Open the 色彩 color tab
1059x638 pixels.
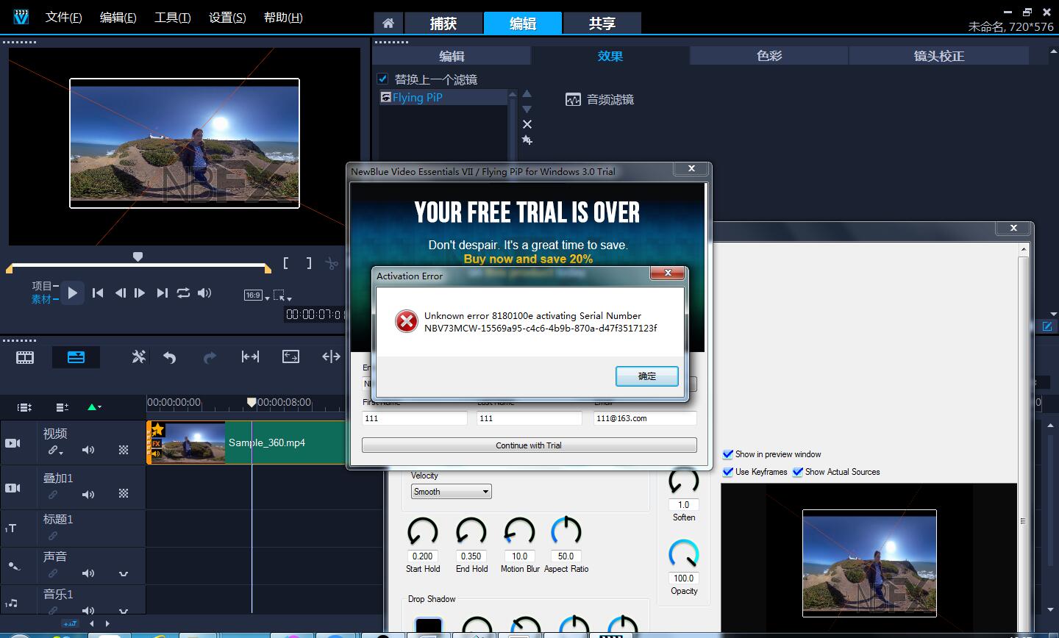click(x=769, y=56)
